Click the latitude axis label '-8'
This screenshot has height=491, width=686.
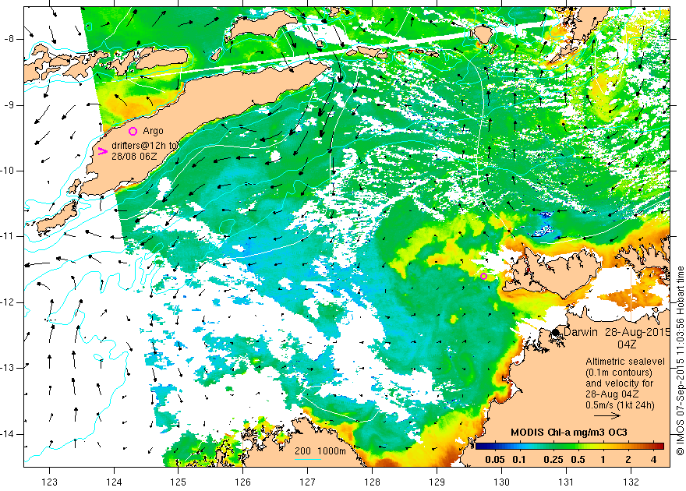click(x=9, y=39)
